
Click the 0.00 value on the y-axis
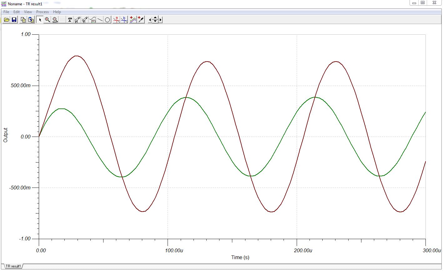click(x=26, y=137)
